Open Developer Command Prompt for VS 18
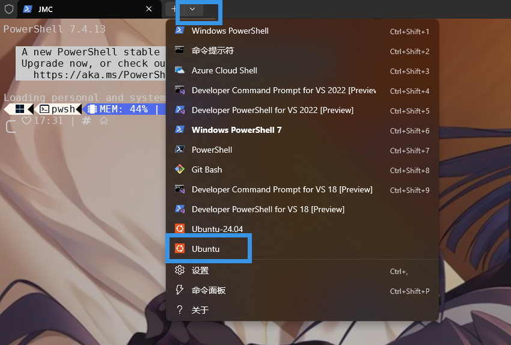This screenshot has height=345, width=511. (x=302, y=189)
